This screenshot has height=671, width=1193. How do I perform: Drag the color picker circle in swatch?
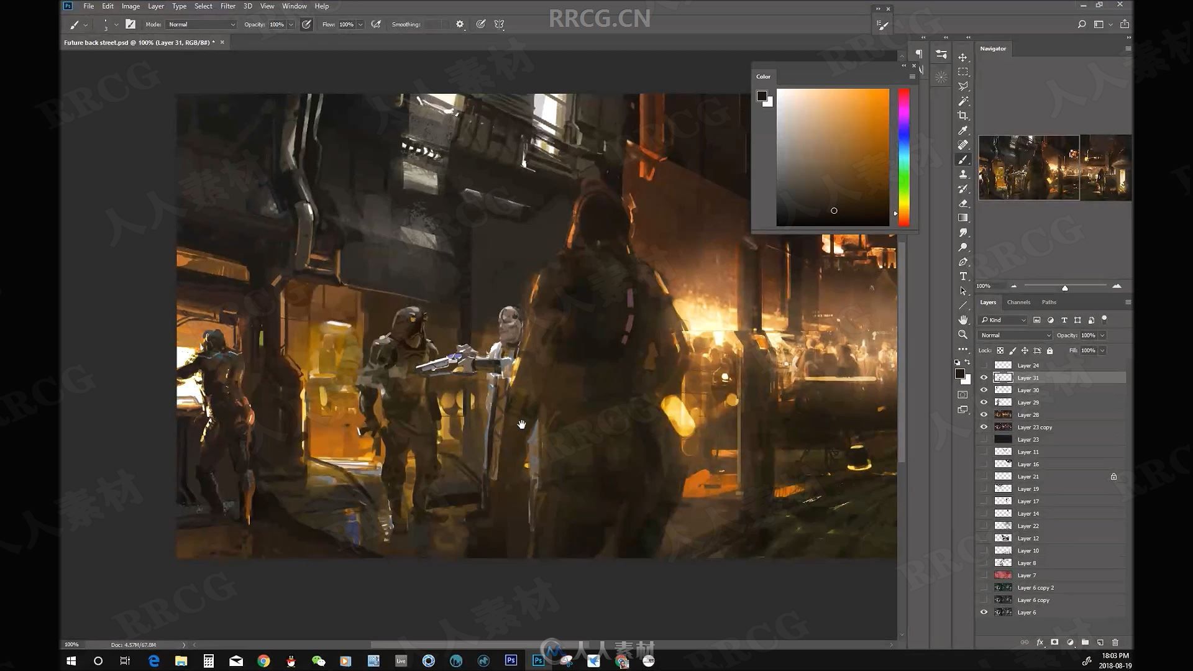click(x=834, y=211)
